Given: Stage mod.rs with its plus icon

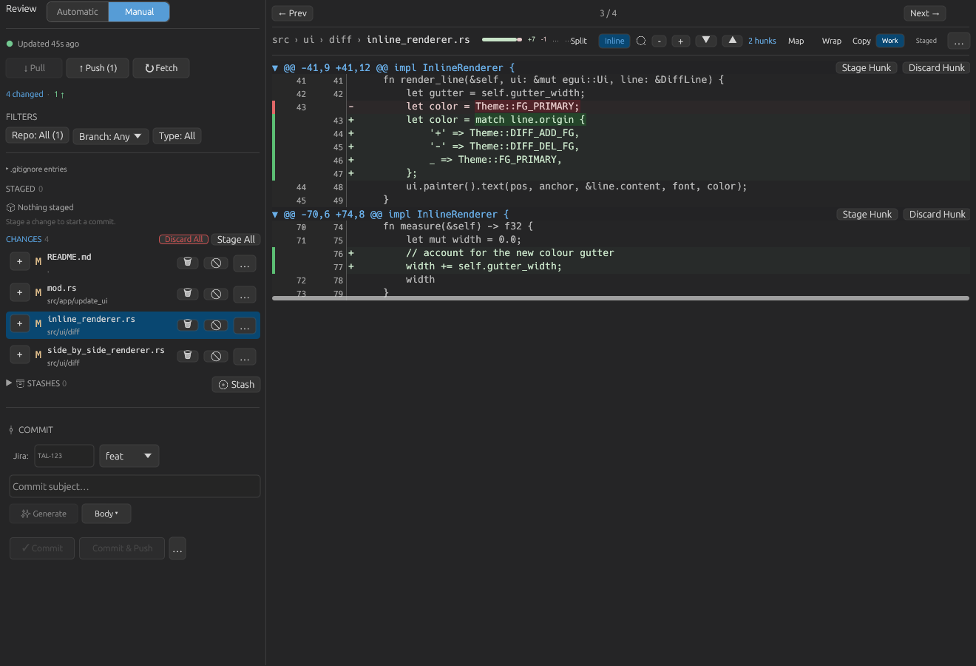Looking at the screenshot, I should 20,292.
